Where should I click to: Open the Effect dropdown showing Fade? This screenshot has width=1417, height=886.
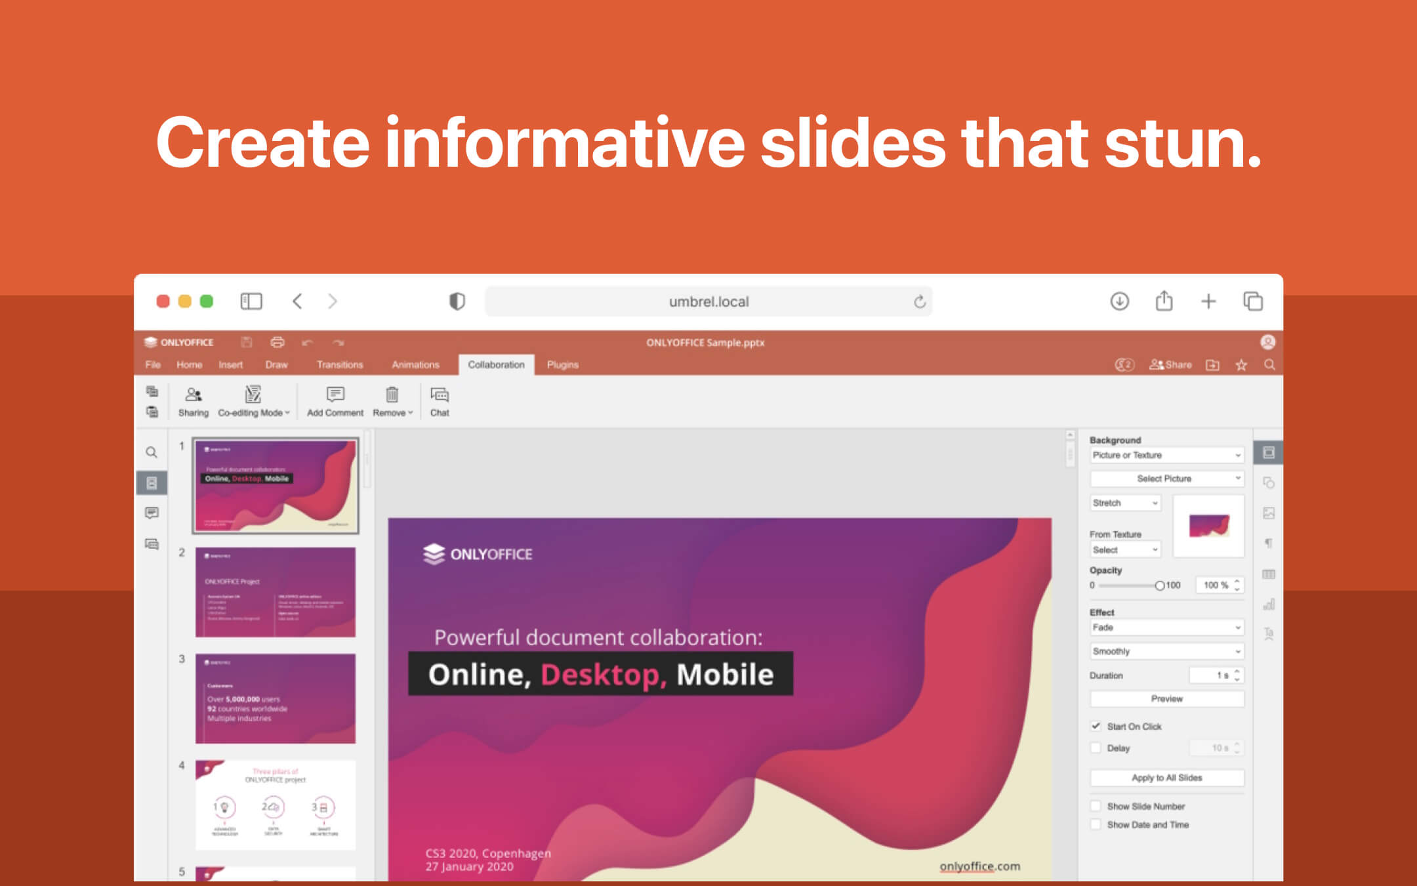click(x=1166, y=627)
